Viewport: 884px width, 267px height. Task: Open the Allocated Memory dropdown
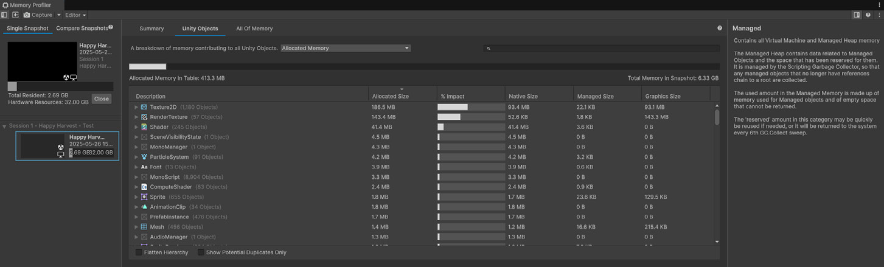point(346,48)
